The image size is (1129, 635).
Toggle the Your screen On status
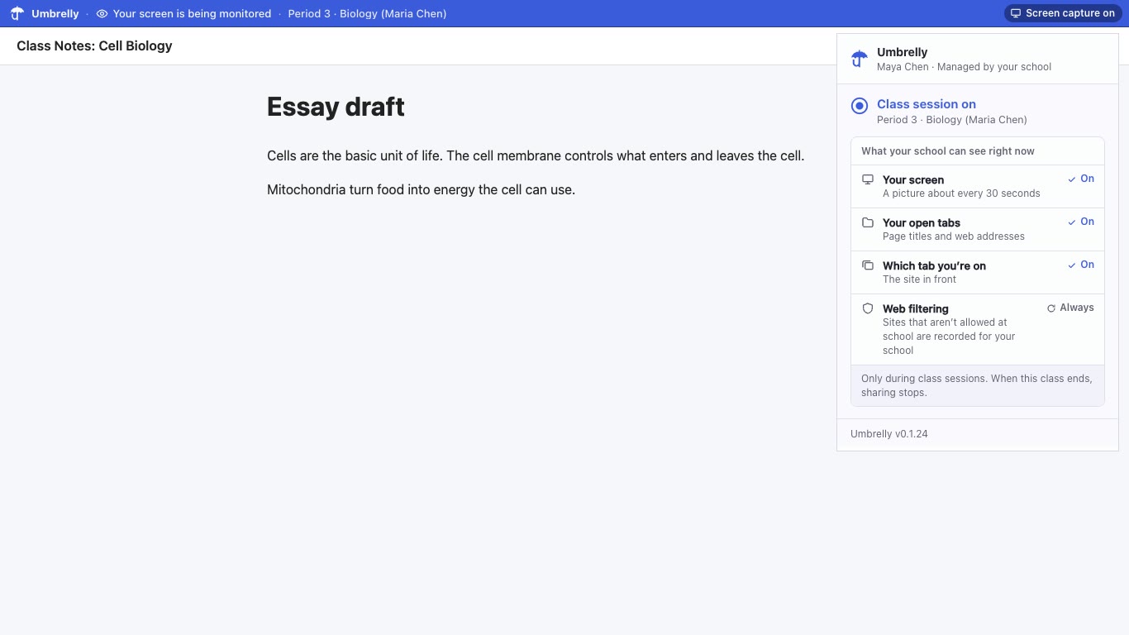pos(1081,179)
